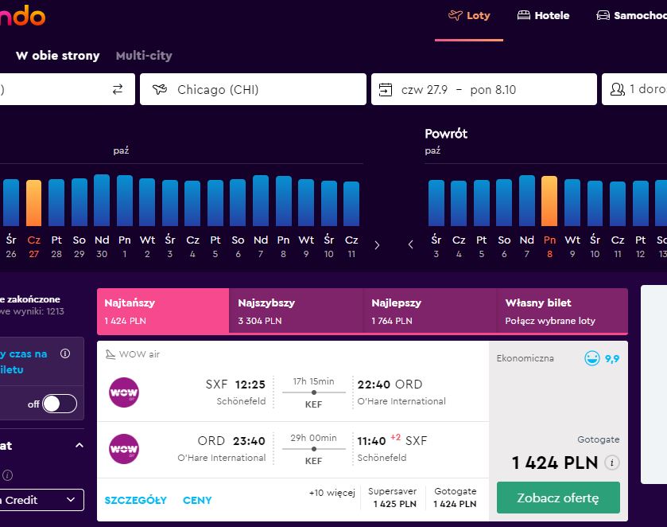Screen dimensions: 667x527
Task: Show next departure dates with right arrow
Action: pos(377,245)
